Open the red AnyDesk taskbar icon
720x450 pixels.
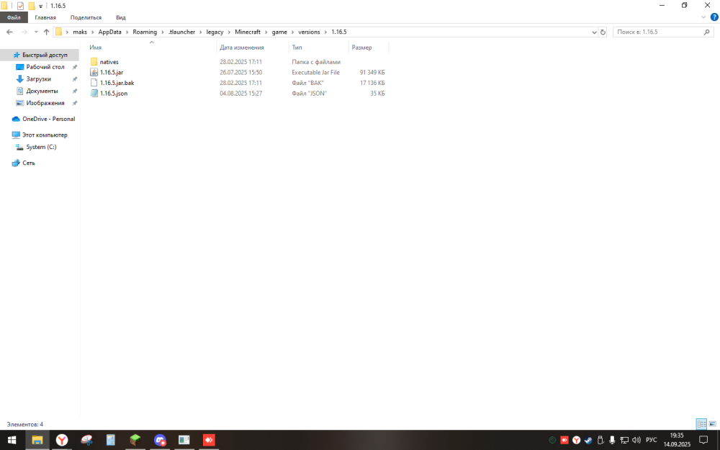coord(209,440)
